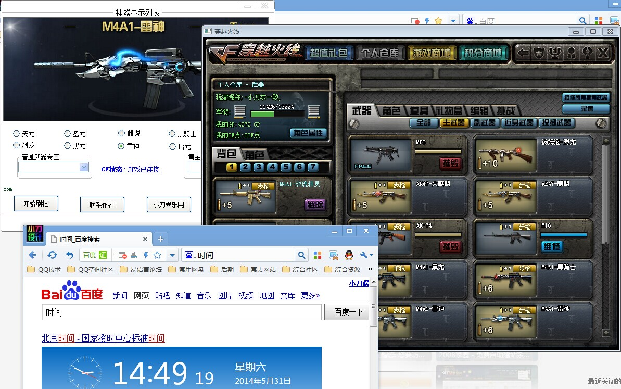The width and height of the screenshot is (621, 389).
Task: Click MP5 durability bar
Action: click(438, 152)
